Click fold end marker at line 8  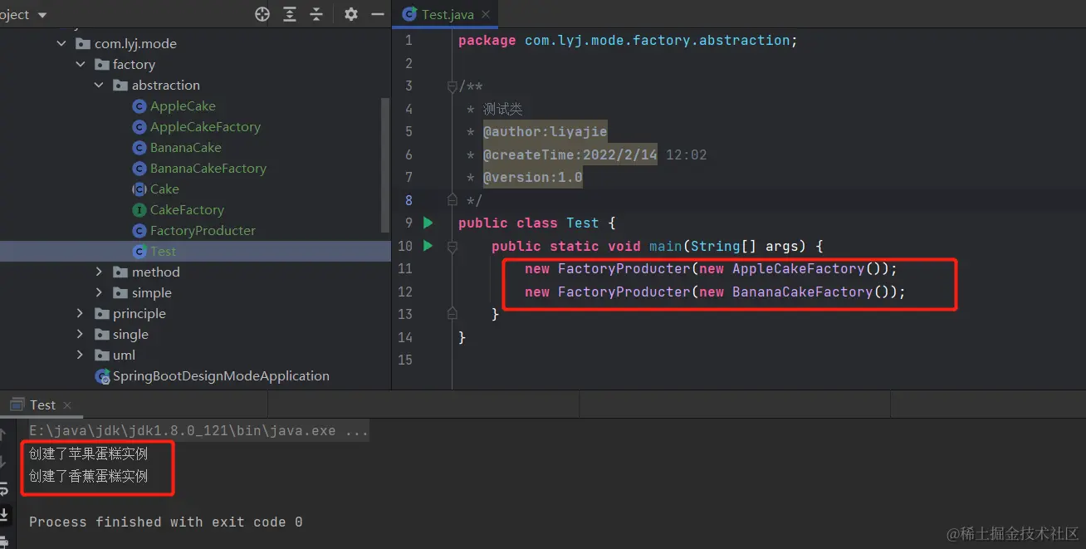(452, 199)
